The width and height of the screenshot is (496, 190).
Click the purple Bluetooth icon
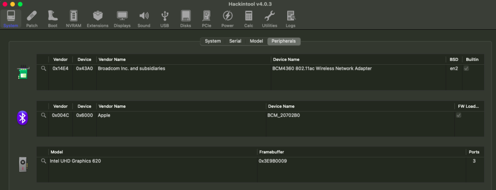click(22, 118)
